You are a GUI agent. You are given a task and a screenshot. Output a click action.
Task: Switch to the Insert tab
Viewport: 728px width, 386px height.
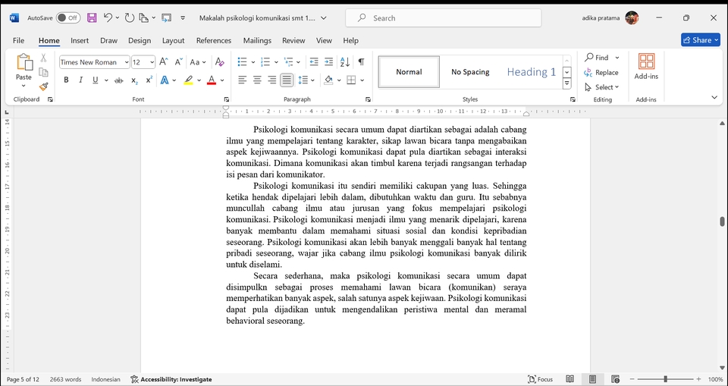[x=80, y=40]
